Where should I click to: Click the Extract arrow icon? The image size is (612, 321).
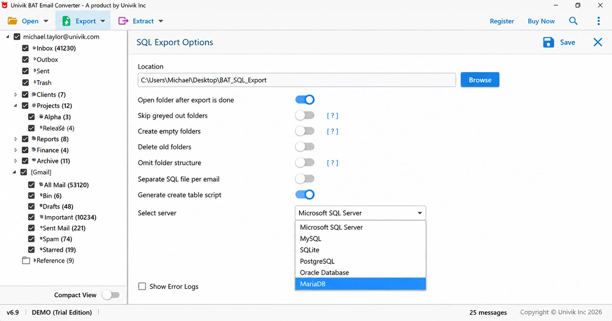point(123,21)
